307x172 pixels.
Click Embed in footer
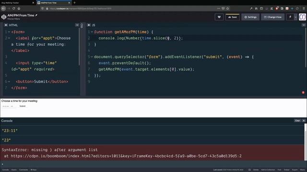[286, 170]
